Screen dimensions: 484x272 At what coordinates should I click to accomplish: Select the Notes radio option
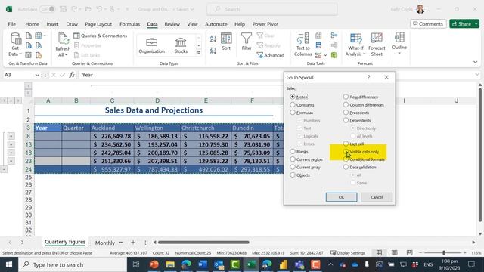299,97
